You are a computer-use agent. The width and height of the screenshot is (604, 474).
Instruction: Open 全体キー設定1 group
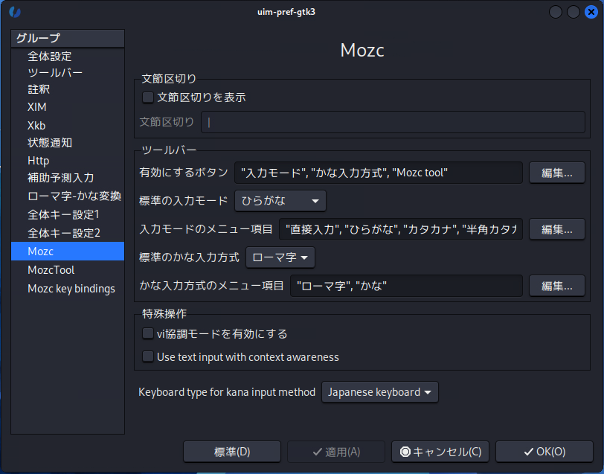tap(68, 214)
